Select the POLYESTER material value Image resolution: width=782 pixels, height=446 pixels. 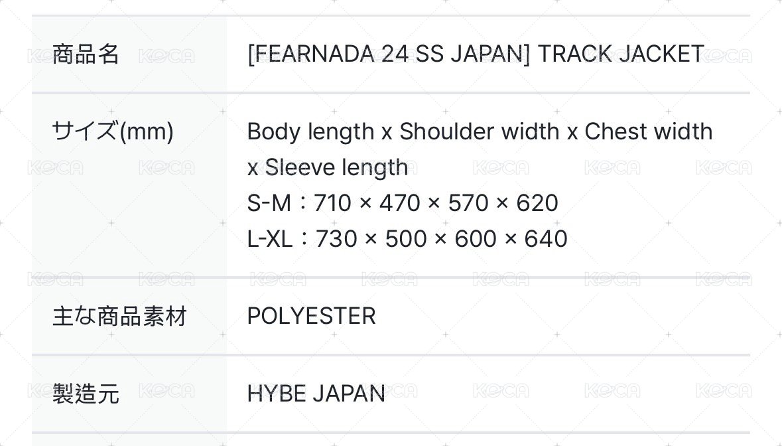click(311, 317)
